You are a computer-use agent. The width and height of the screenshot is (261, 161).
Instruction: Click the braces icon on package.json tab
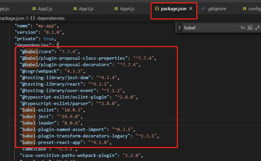point(157,9)
